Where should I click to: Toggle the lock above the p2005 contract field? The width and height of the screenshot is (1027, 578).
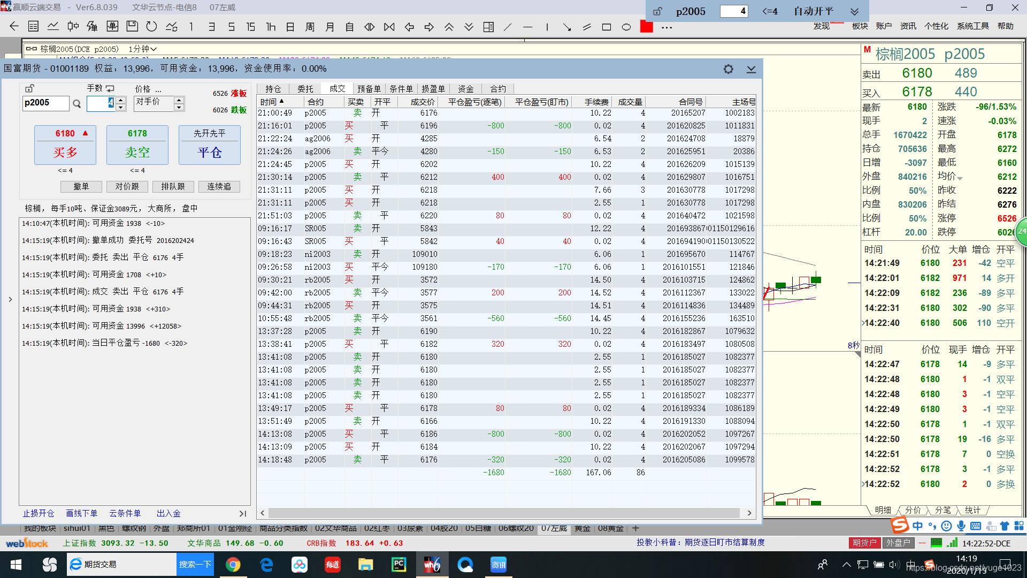click(30, 88)
